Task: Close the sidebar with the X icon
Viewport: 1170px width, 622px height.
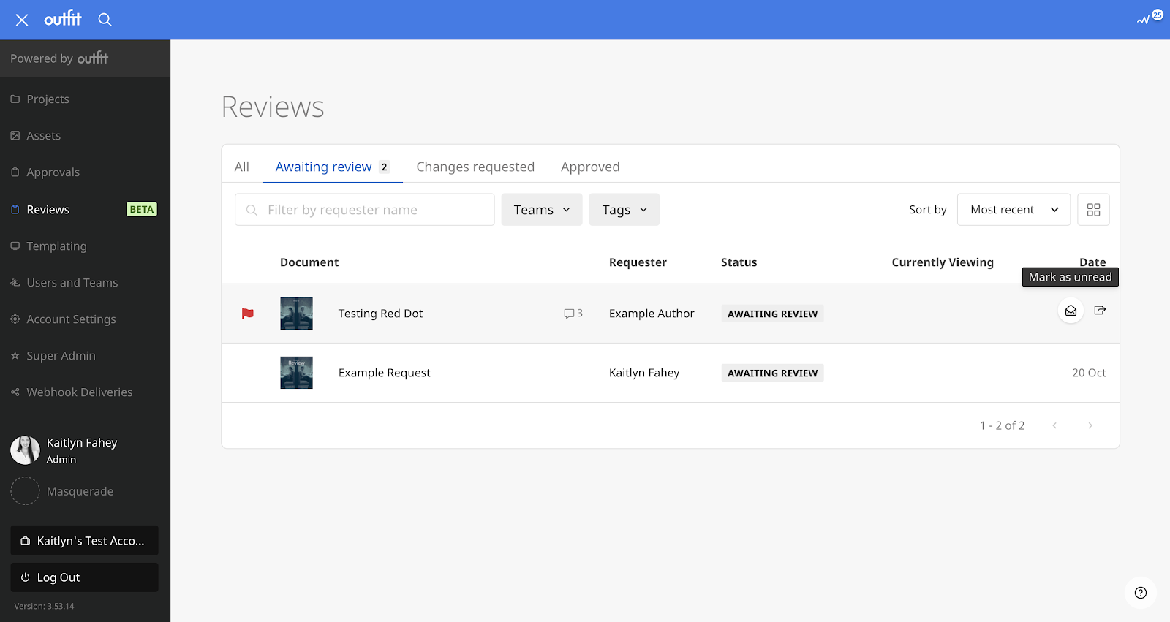Action: point(22,20)
